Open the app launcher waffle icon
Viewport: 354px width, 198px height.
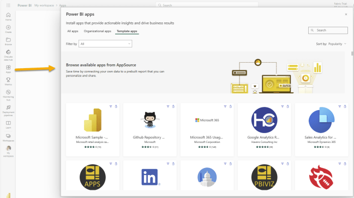point(8,5)
